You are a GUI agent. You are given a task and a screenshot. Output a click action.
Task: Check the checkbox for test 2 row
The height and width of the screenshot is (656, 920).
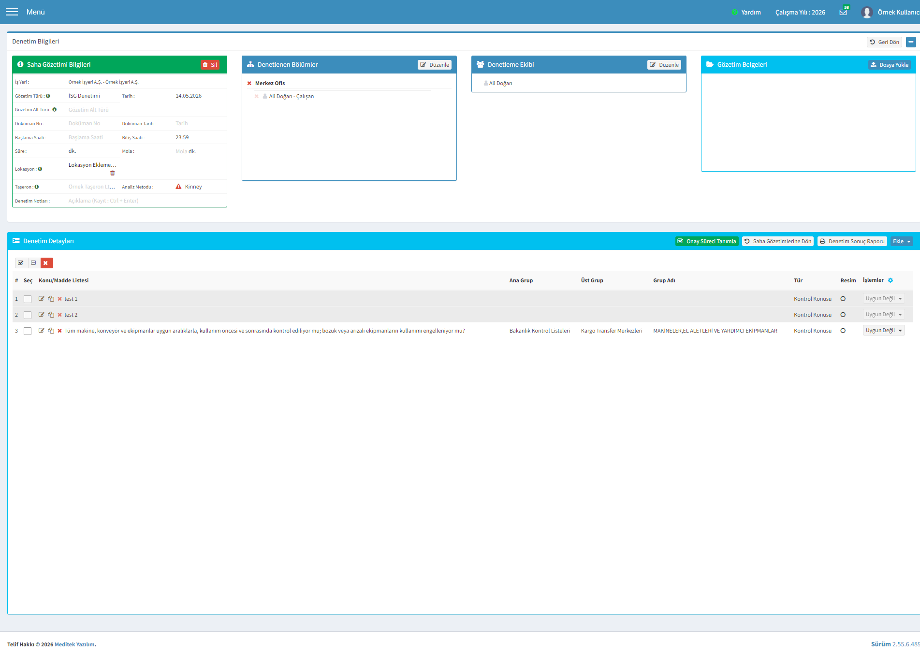[28, 315]
